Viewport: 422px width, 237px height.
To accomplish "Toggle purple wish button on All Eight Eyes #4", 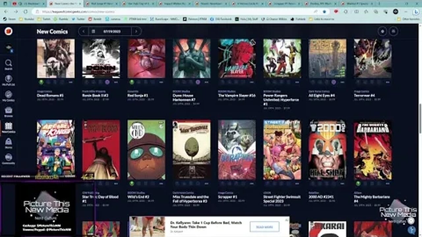I will pos(334,82).
